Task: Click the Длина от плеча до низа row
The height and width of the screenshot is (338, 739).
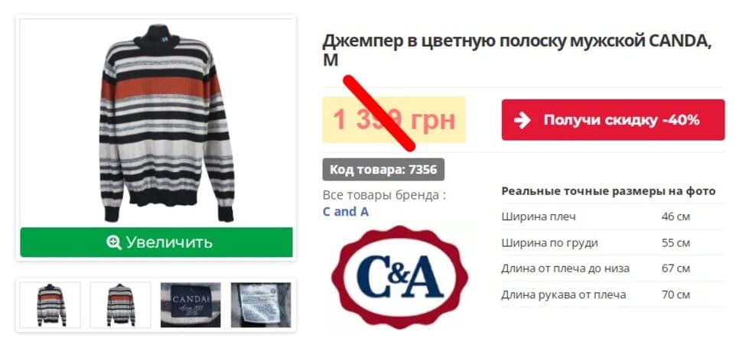Action: click(x=613, y=268)
